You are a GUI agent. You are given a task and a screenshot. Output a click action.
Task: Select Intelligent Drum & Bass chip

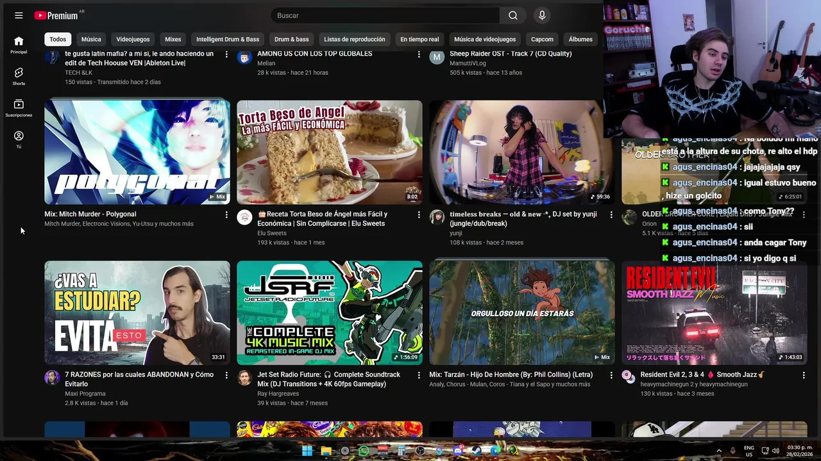pyautogui.click(x=228, y=39)
